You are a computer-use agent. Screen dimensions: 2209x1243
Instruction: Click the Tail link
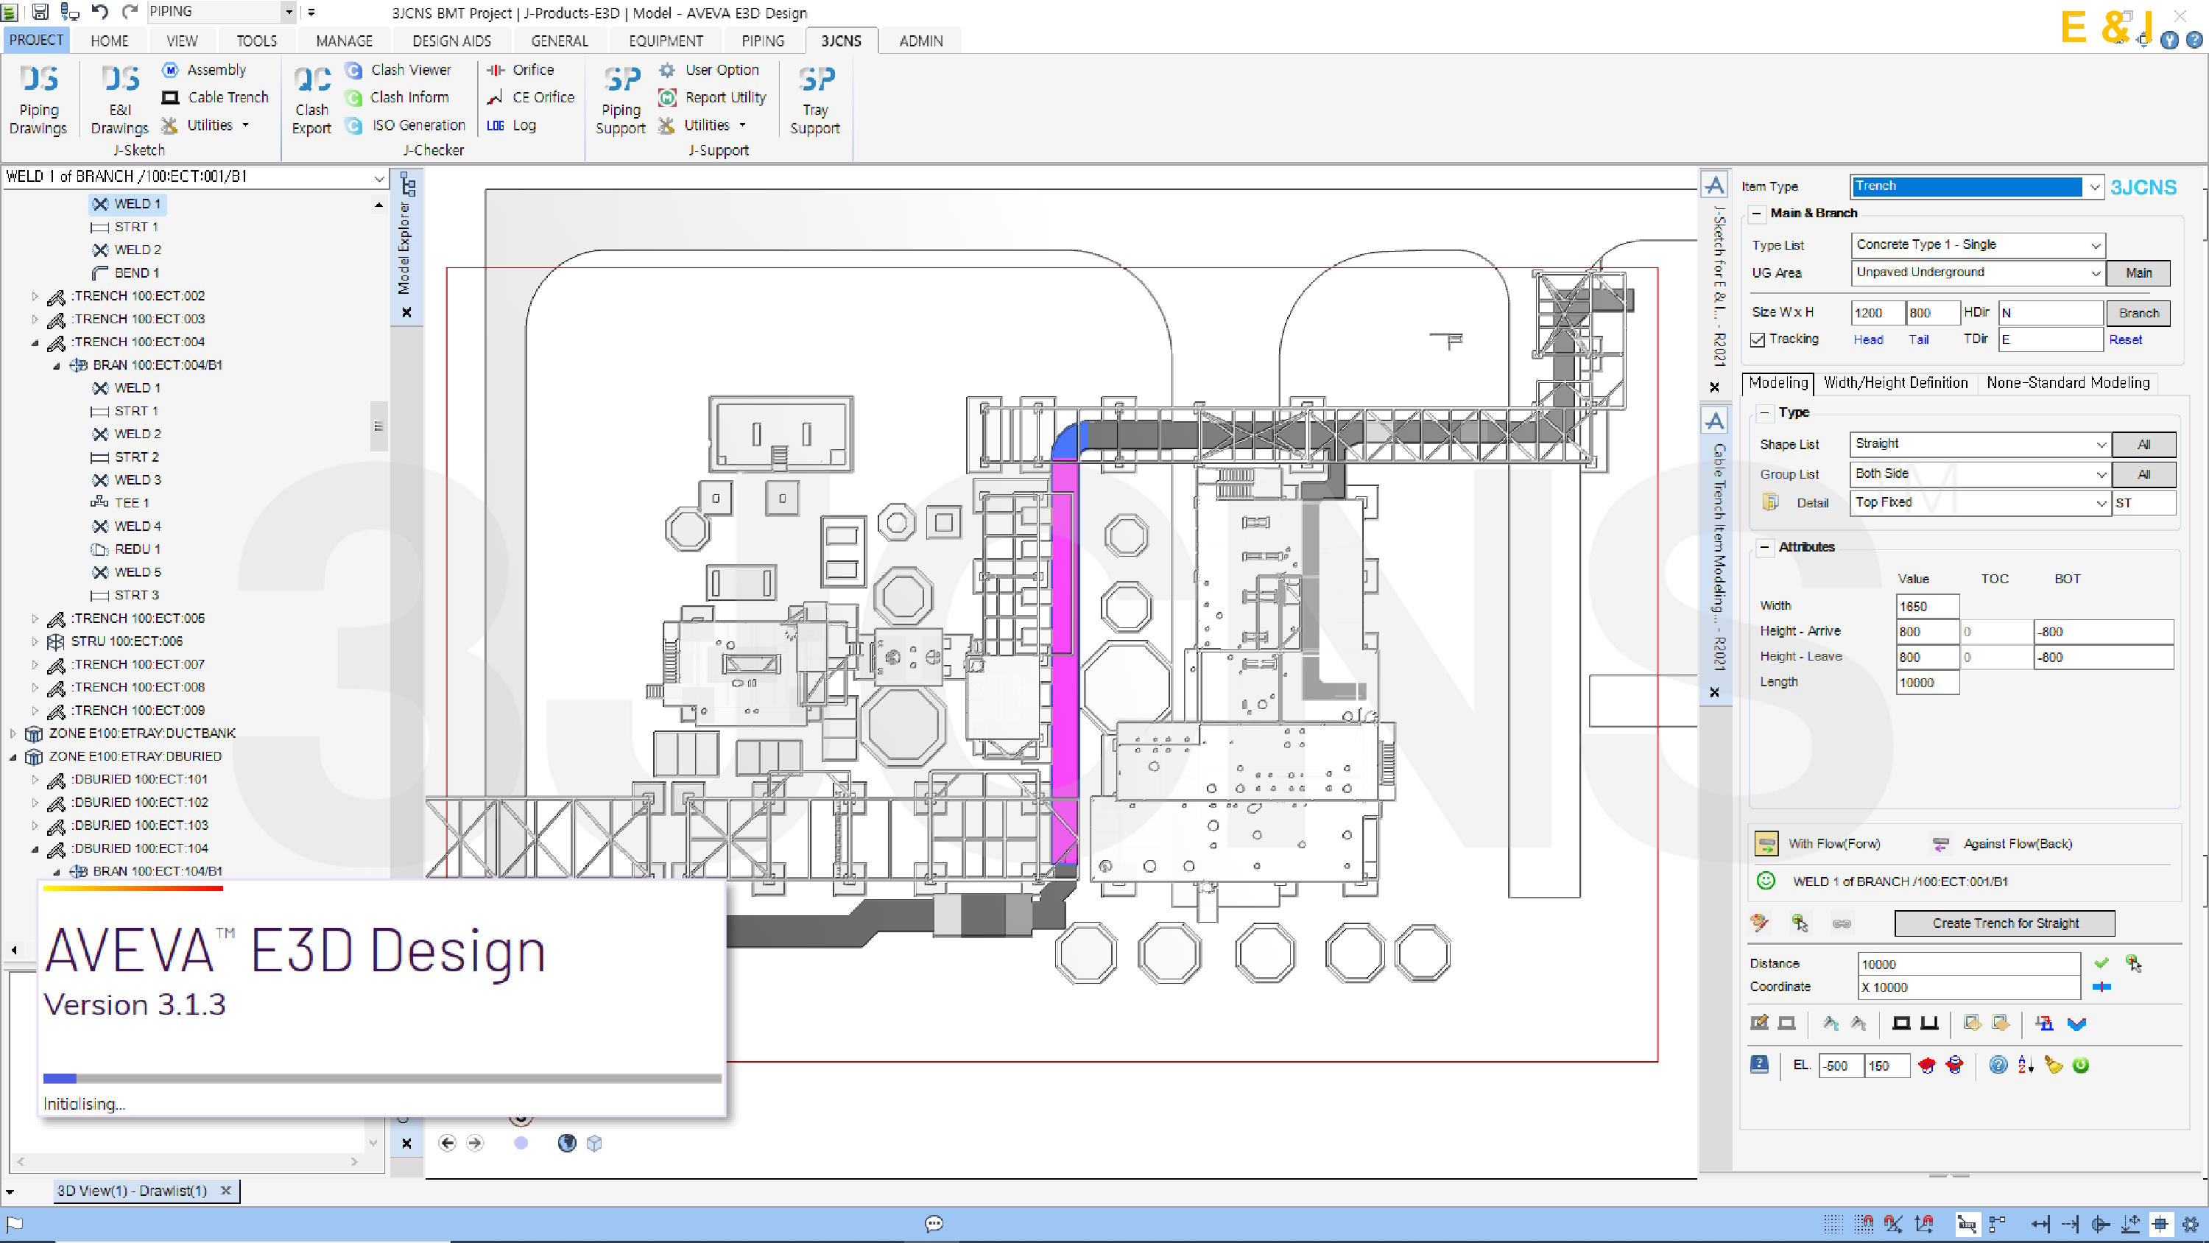click(x=1918, y=339)
